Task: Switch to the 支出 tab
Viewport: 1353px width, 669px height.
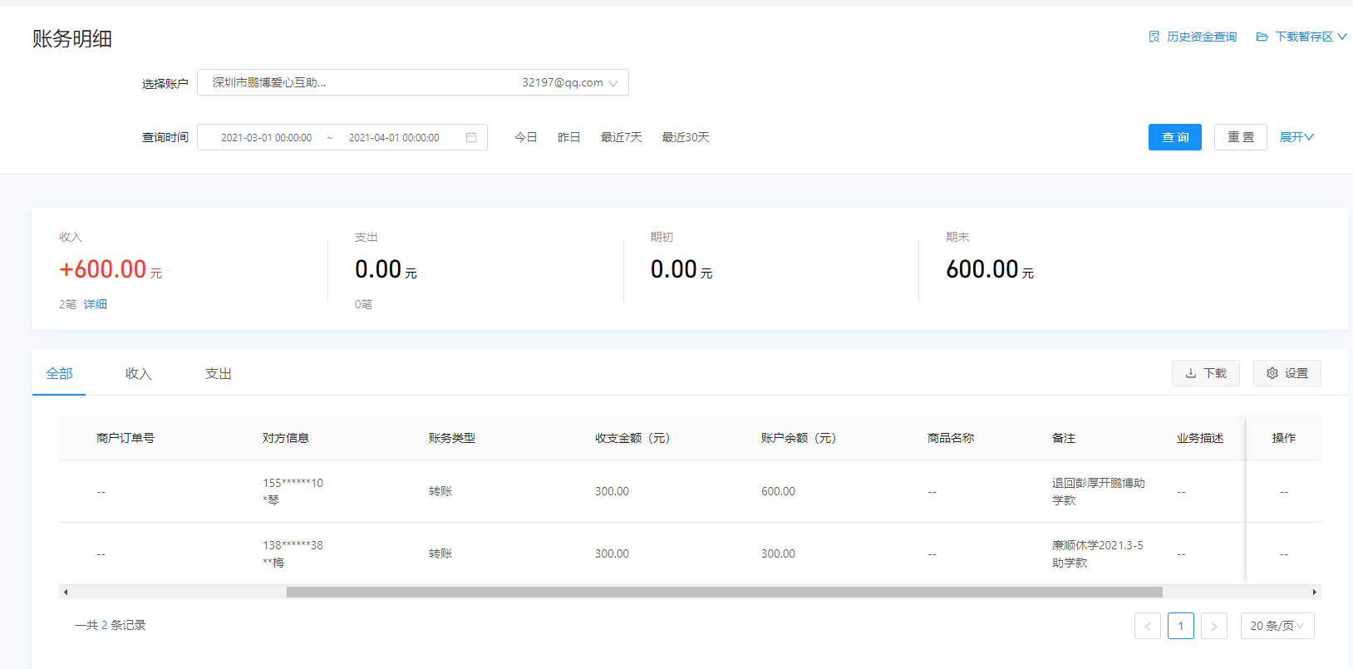Action: [x=219, y=374]
